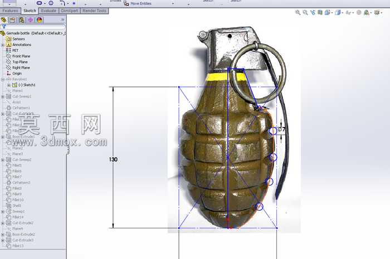Click the Section View icon
The height and width of the screenshot is (259, 390).
(x=320, y=12)
